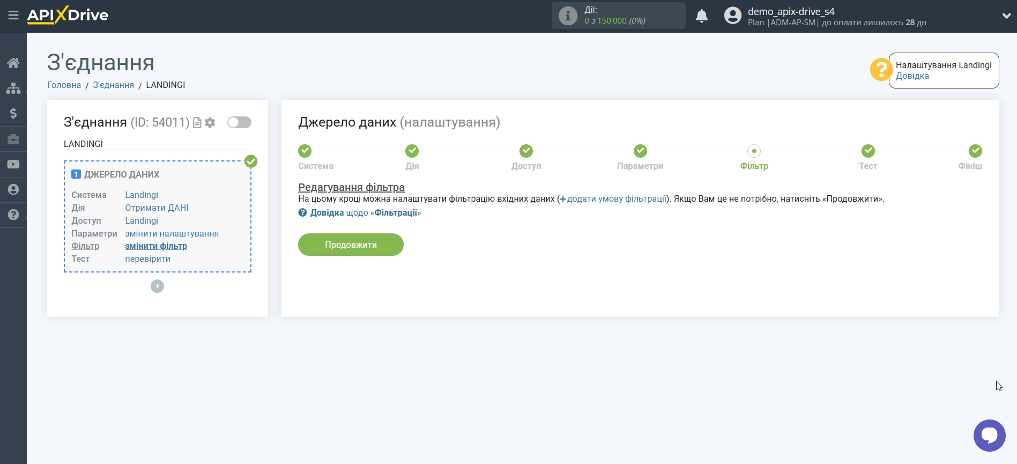The width and height of the screenshot is (1017, 464).
Task: Open connection notes document icon
Action: click(x=197, y=123)
